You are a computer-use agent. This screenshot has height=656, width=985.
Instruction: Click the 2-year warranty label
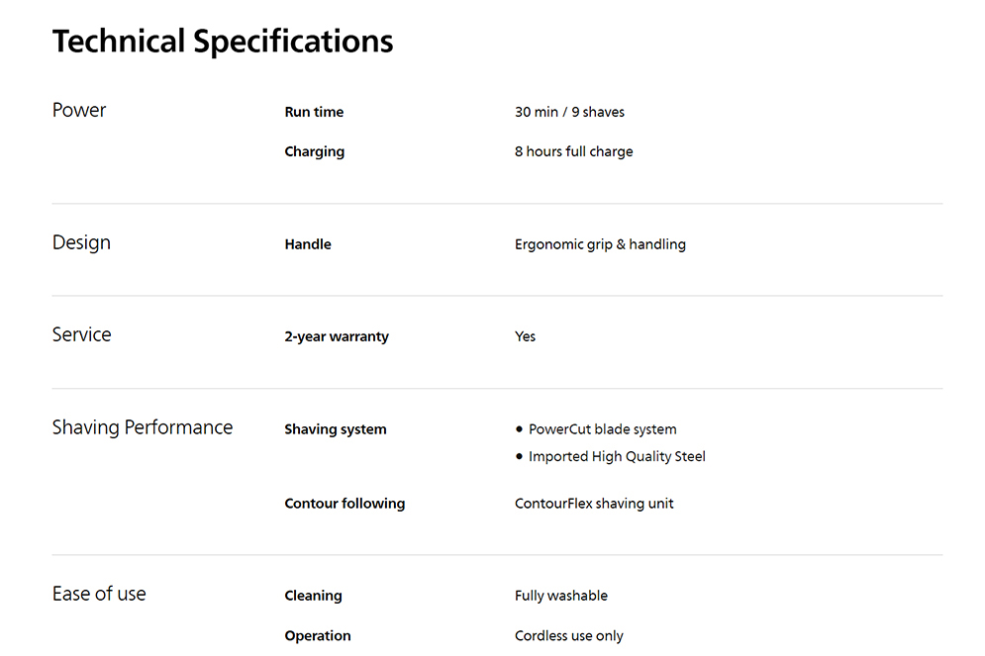337,336
